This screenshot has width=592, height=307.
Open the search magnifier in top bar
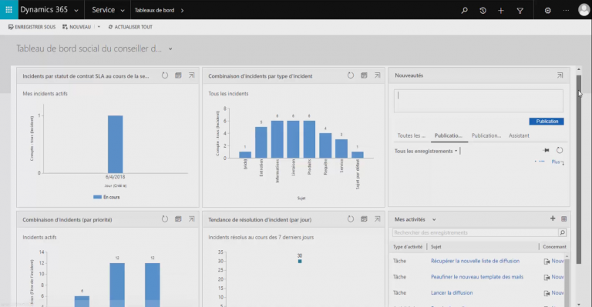pyautogui.click(x=464, y=11)
